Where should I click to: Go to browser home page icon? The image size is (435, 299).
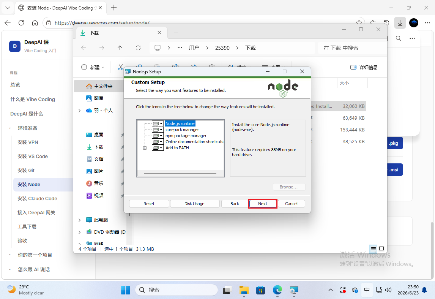click(x=35, y=23)
